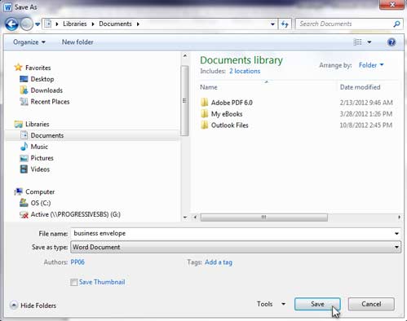Click the Outlook Files folder icon
This screenshot has width=407, height=321.
[204, 125]
